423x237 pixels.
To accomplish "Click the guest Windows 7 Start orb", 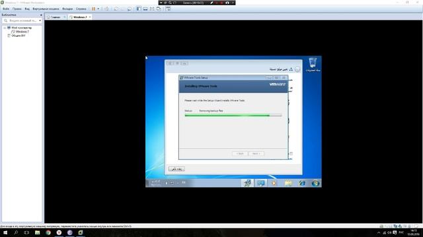I will (315, 183).
